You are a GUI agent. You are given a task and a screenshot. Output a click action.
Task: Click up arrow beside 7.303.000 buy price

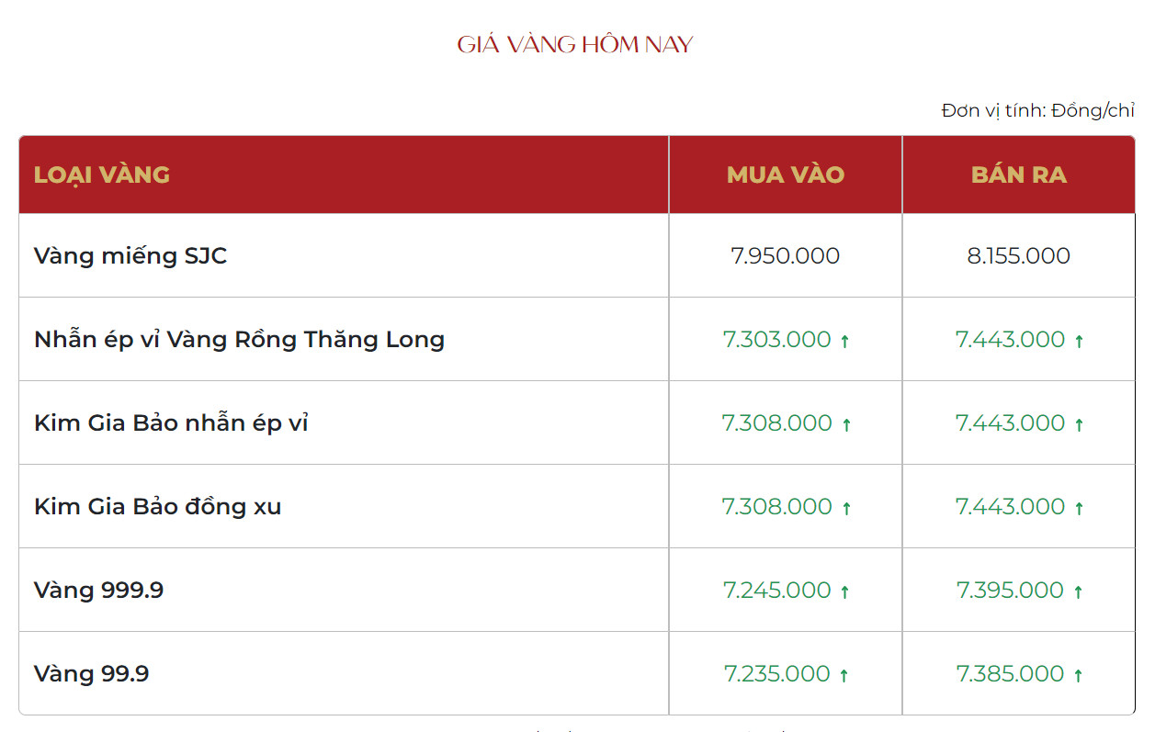[x=844, y=341]
